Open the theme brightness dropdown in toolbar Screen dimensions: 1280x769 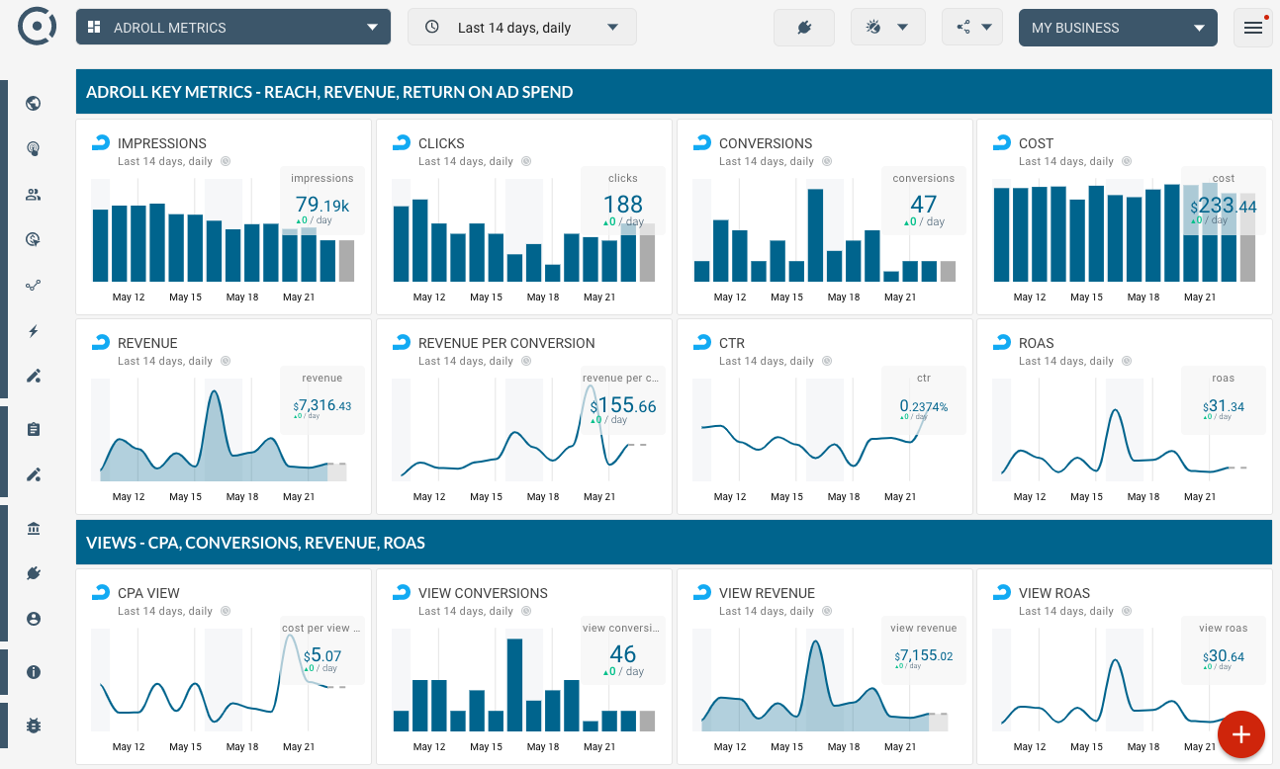[x=887, y=28]
